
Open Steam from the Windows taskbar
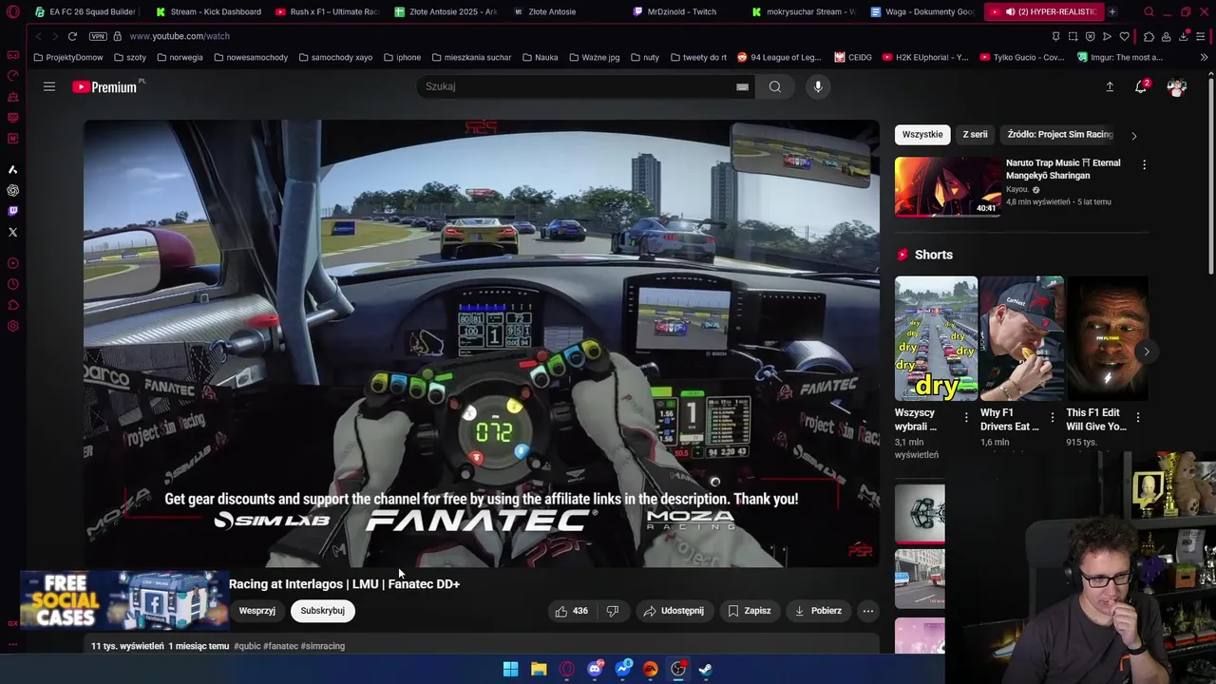point(706,669)
